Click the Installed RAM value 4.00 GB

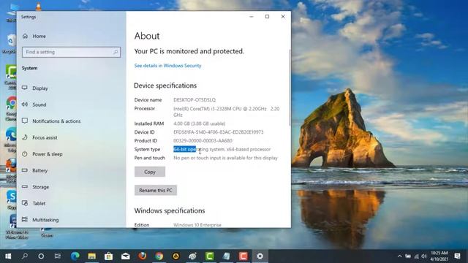(x=199, y=123)
